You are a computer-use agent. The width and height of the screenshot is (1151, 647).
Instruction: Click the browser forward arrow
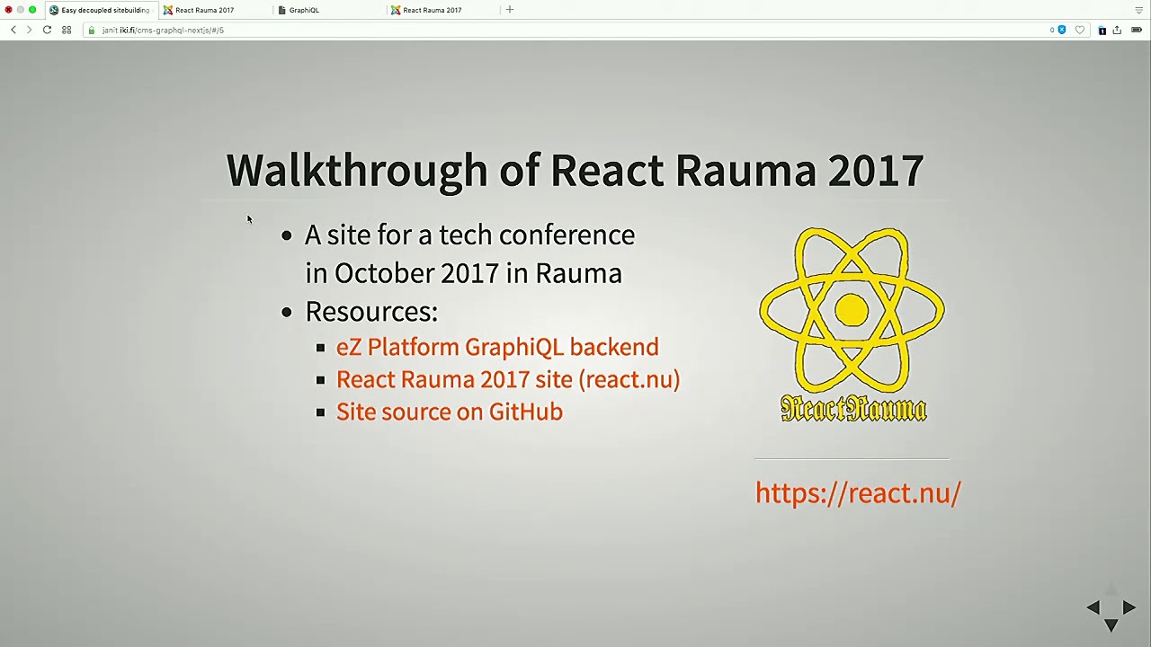click(29, 30)
